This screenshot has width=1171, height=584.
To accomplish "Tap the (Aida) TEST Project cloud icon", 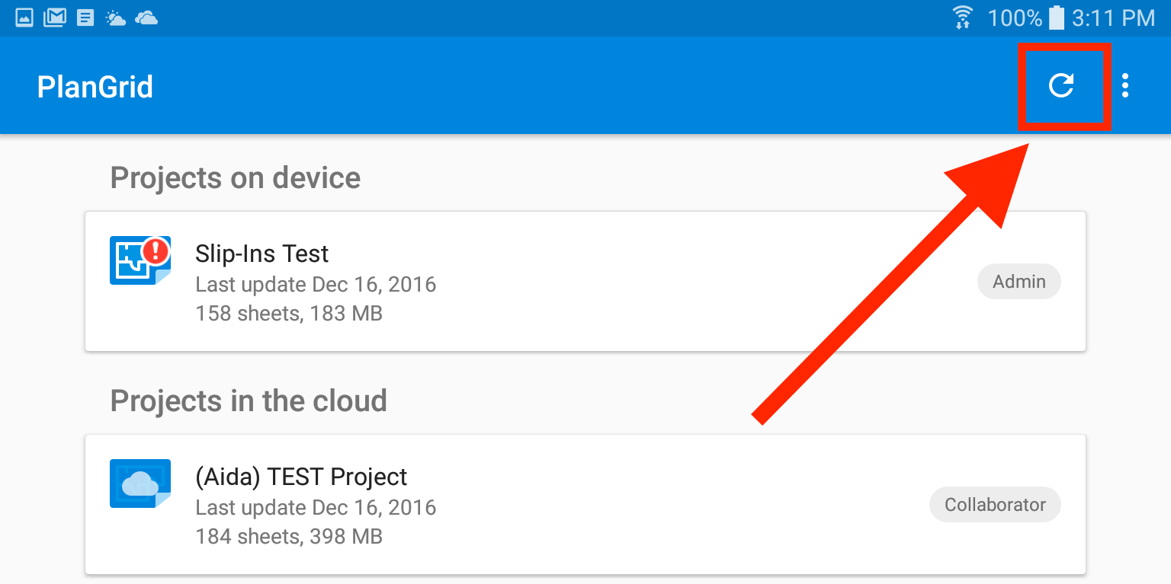I will point(140,483).
